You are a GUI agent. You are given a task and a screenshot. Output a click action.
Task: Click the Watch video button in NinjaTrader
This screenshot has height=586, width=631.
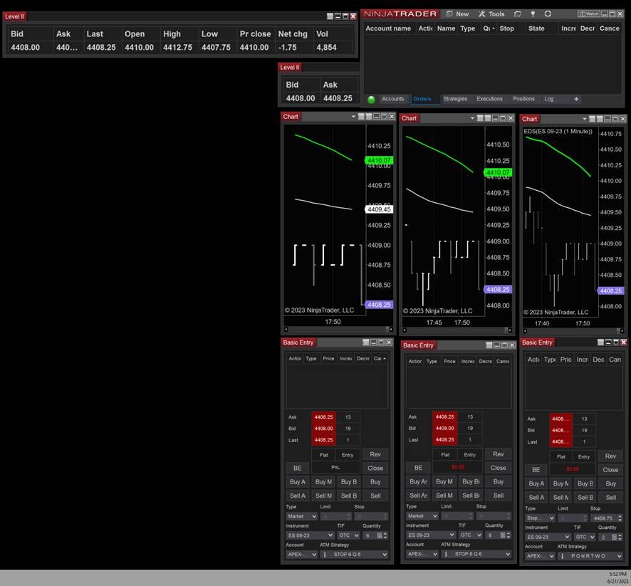[588, 14]
